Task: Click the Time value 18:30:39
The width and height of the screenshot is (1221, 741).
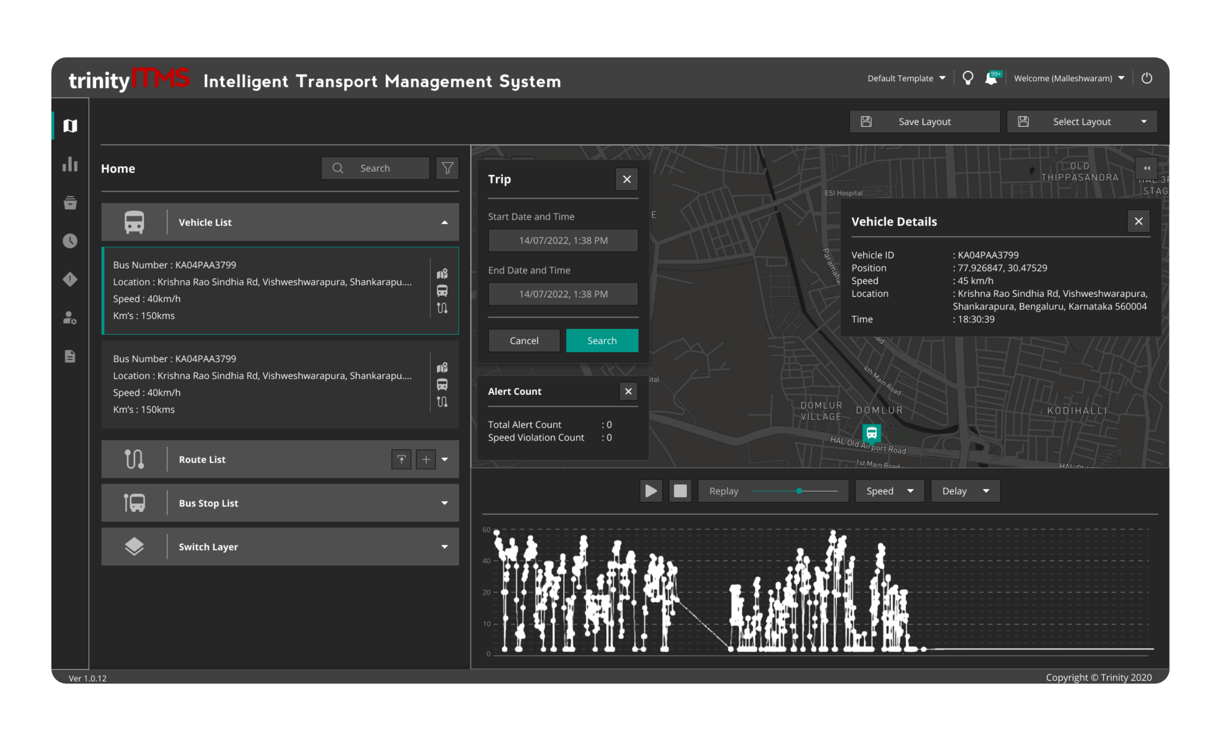Action: click(x=974, y=319)
